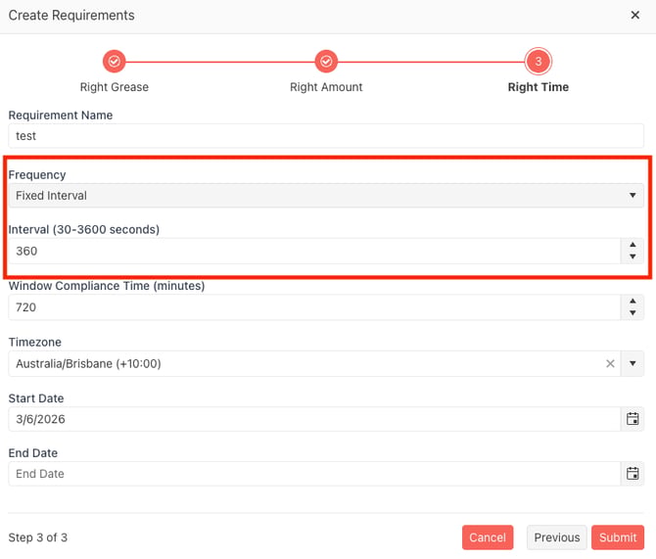Screen dimensions: 656x559
Task: Focus the Window Compliance Time field
Action: point(314,307)
